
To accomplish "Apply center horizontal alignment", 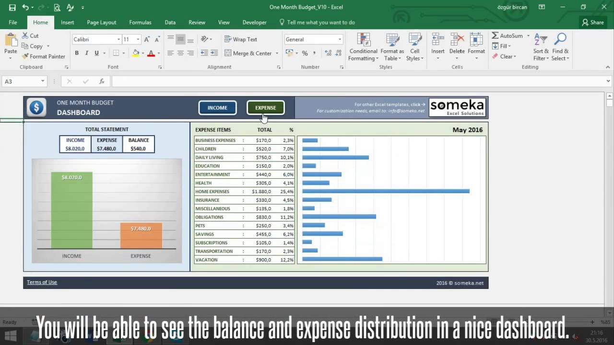I will pyautogui.click(x=180, y=53).
